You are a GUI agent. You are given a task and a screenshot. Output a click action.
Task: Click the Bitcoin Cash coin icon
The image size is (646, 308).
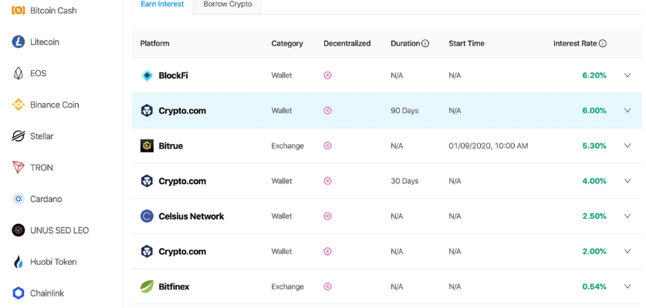(18, 10)
